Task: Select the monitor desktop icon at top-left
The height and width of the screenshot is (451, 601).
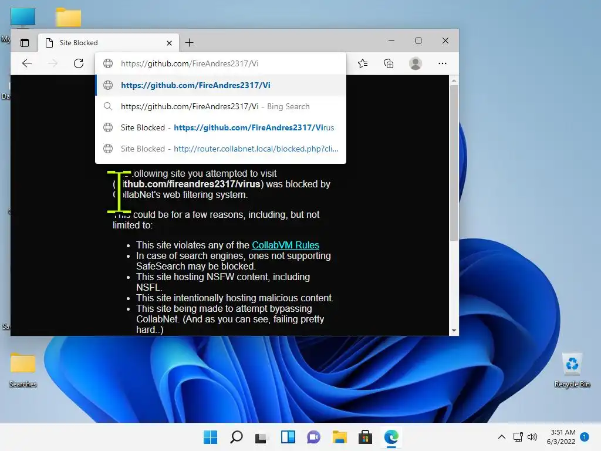Action: click(x=23, y=18)
